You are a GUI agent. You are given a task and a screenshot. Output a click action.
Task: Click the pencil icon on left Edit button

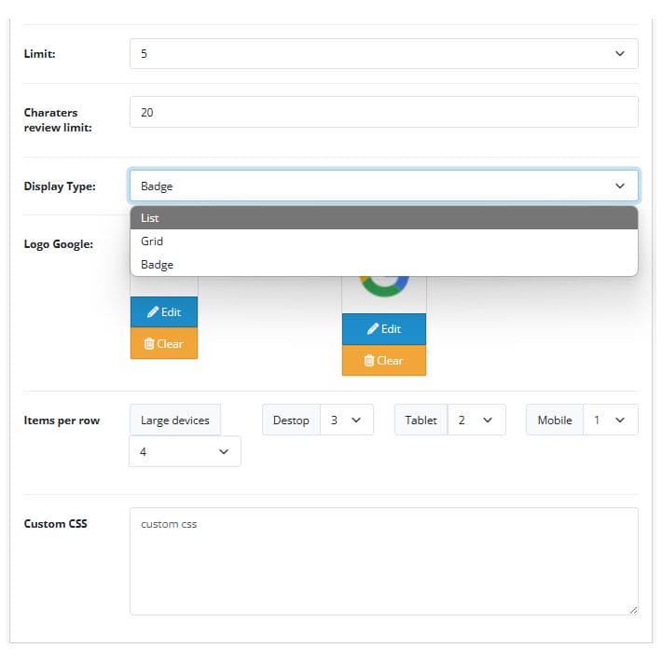click(152, 312)
